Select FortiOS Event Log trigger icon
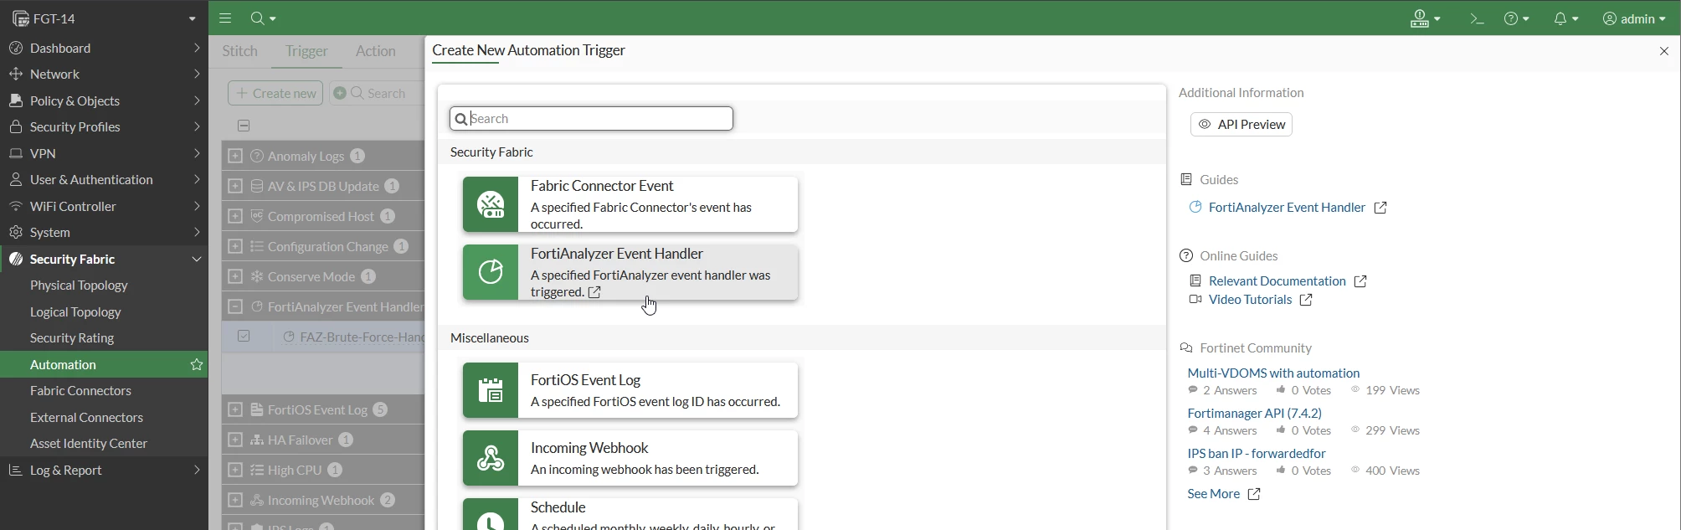The height and width of the screenshot is (530, 1681). [491, 391]
